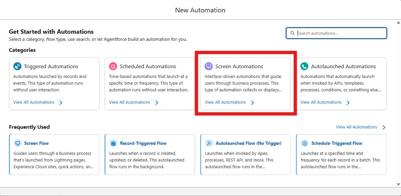Open View All Automations under Autolaunched Automations
401x196 pixels.
pyautogui.click(x=321, y=102)
